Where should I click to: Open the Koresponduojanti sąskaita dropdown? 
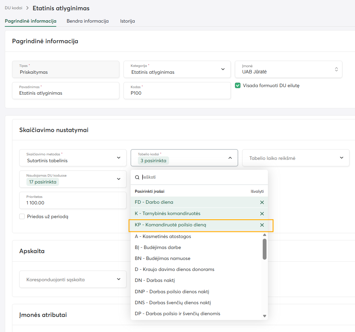pos(73,279)
